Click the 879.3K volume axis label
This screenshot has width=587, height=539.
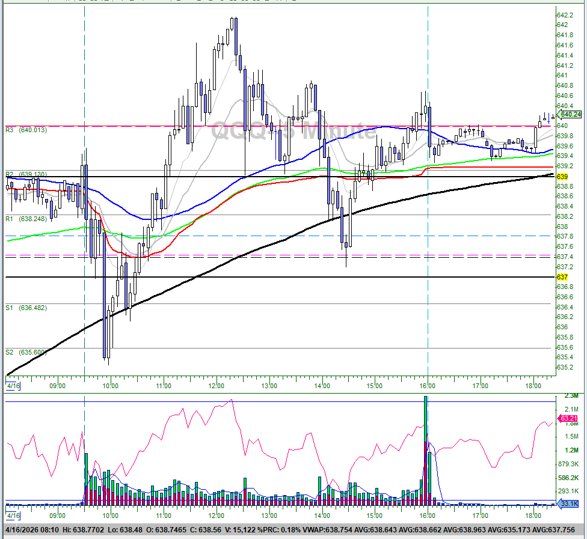click(568, 464)
